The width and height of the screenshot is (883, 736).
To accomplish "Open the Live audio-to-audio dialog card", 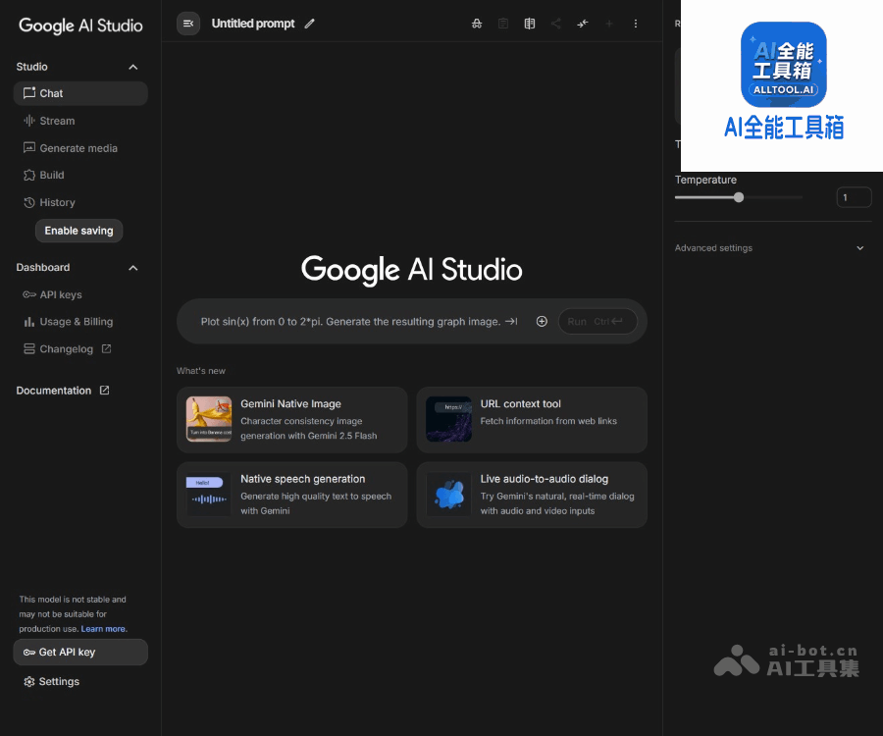I will (x=532, y=495).
